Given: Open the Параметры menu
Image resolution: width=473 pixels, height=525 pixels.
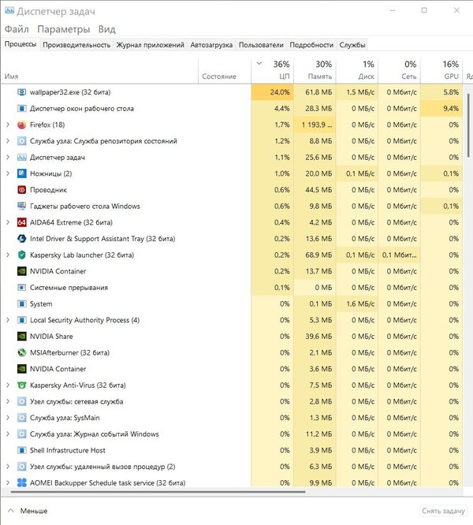Looking at the screenshot, I should point(63,29).
